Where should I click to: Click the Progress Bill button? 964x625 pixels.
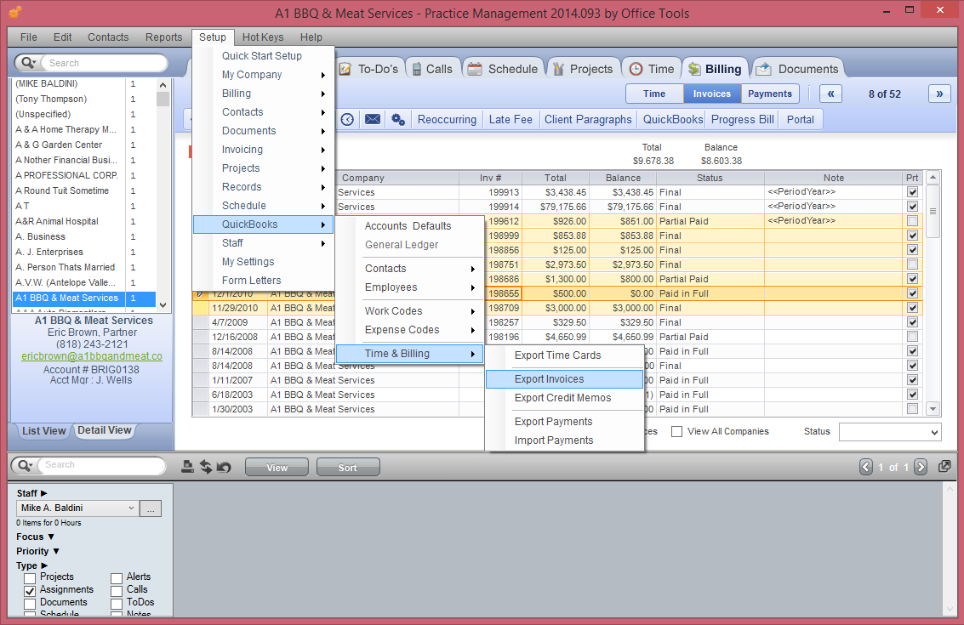tap(742, 119)
